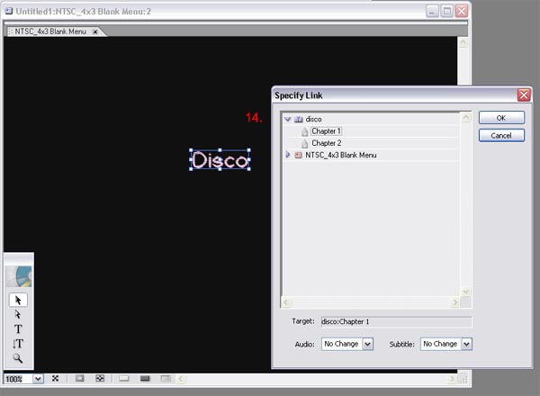The height and width of the screenshot is (396, 540).
Task: Close the Specify Link dialog
Action: pyautogui.click(x=524, y=94)
